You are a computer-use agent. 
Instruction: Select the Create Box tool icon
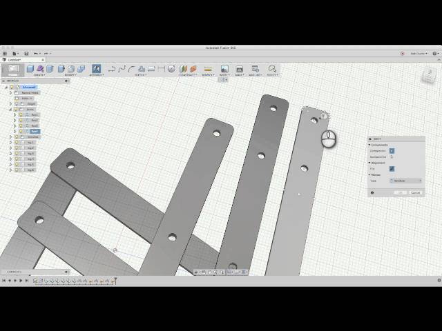pyautogui.click(x=30, y=68)
